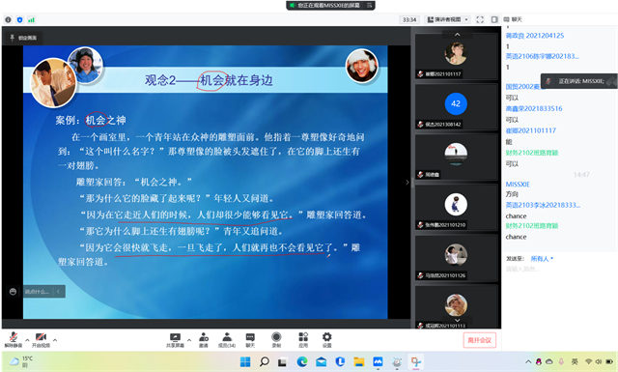Select participant thumbnail ending 2021101210
618x372 pixels.
[x=456, y=208]
